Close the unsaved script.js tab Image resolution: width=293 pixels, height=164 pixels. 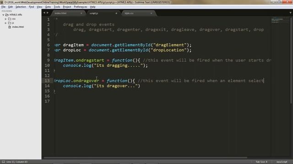point(116,13)
